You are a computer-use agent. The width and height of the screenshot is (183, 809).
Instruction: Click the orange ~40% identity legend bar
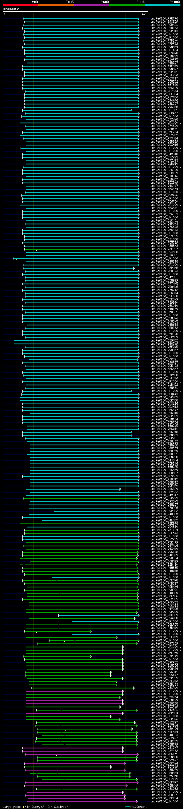click(56, 5)
